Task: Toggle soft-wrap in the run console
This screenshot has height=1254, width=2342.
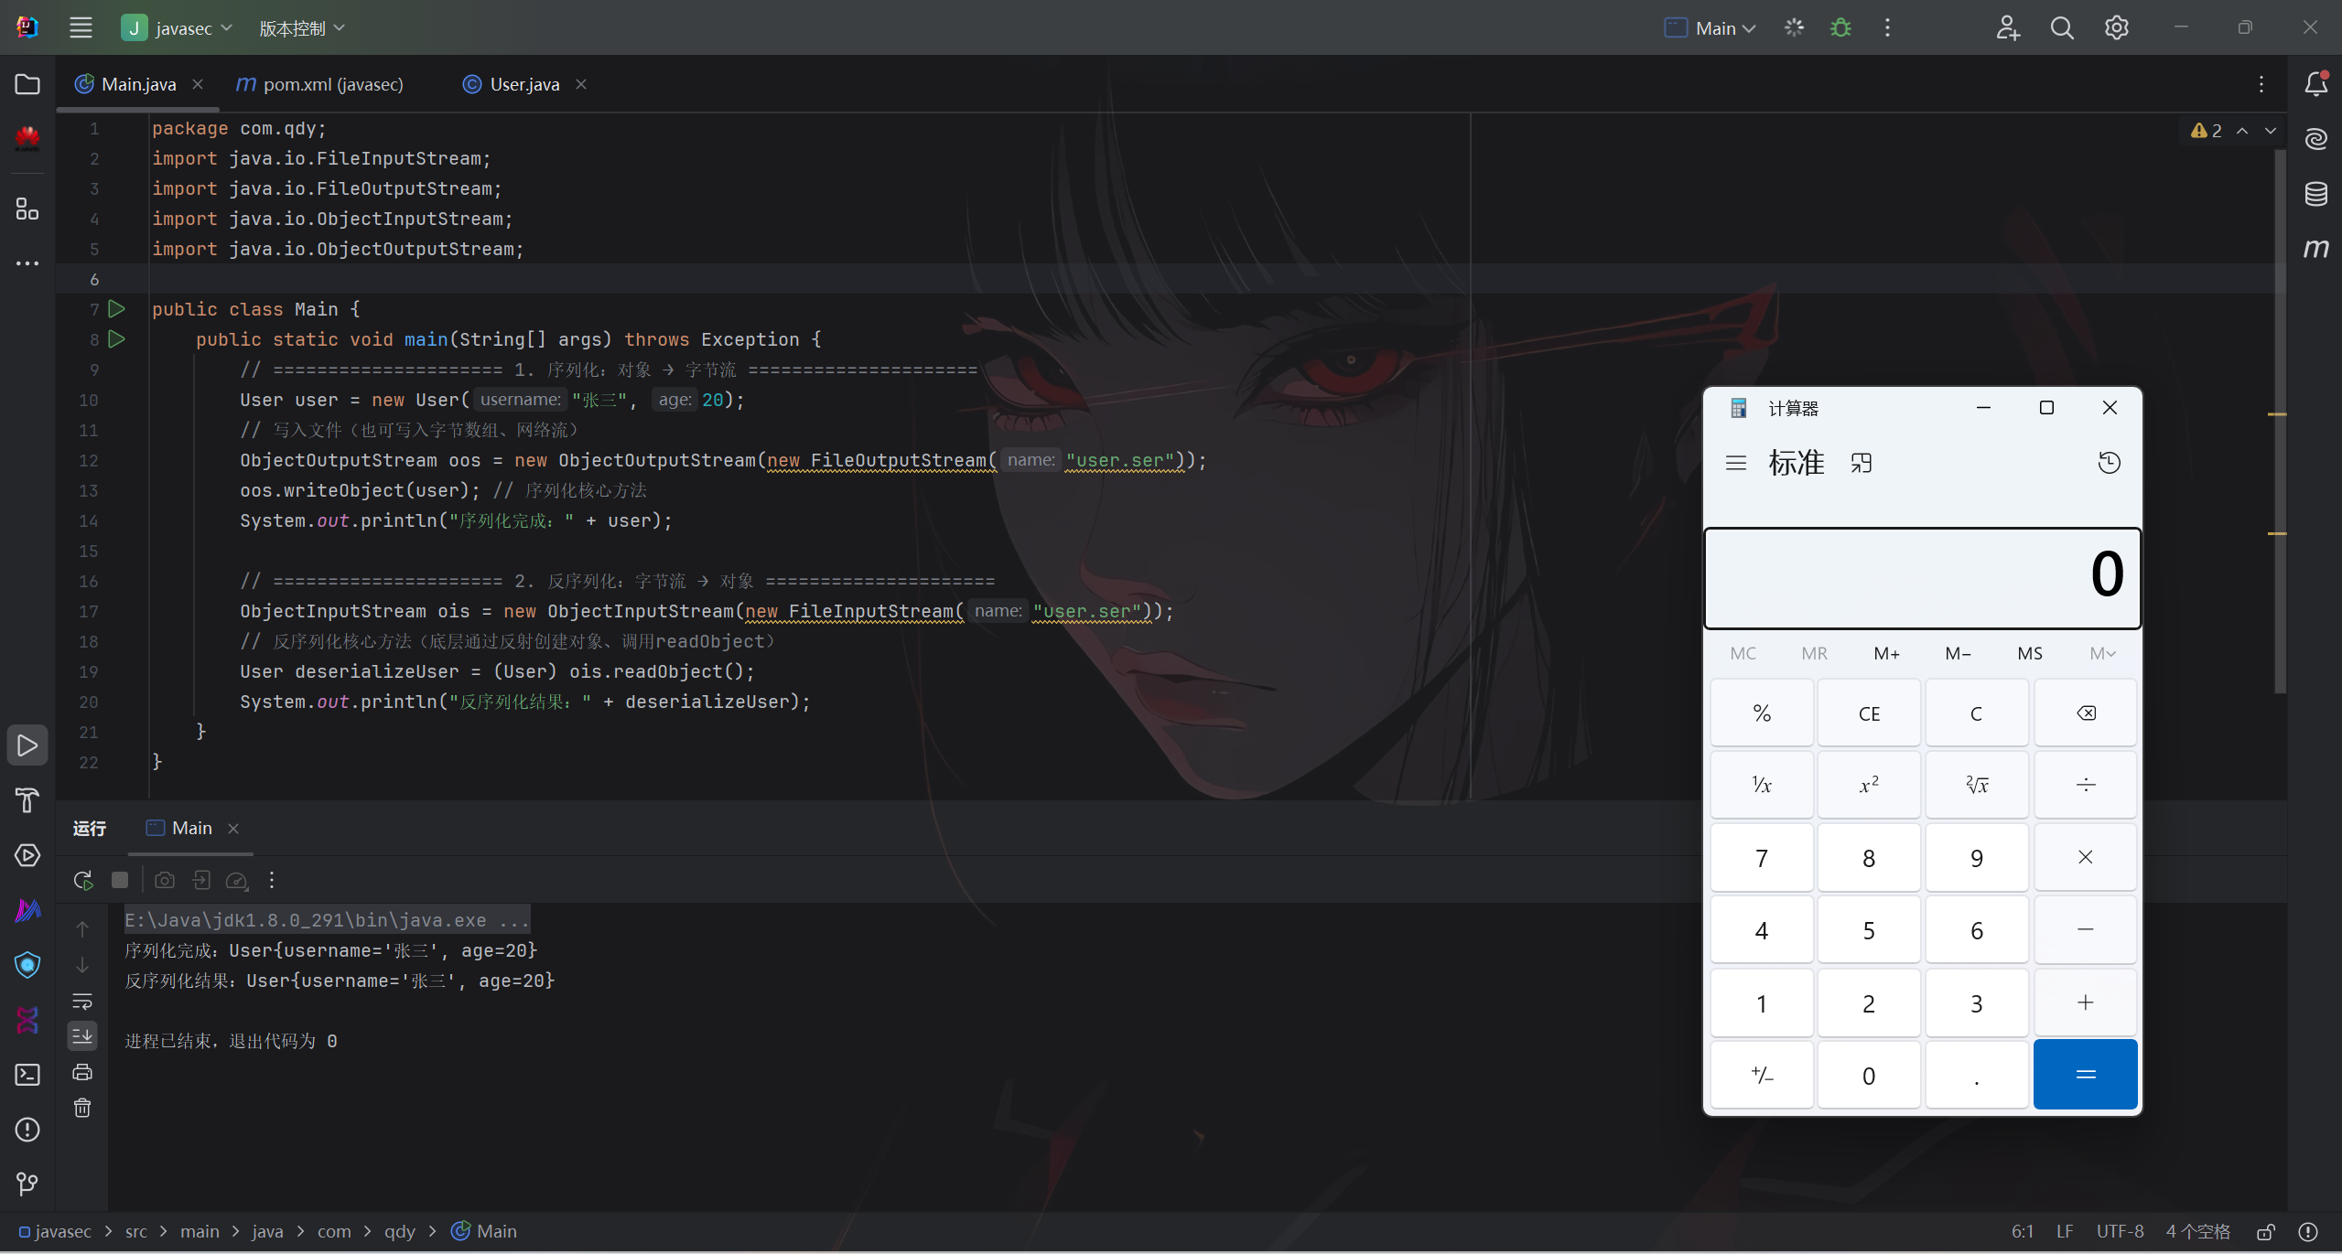Action: point(82,1001)
